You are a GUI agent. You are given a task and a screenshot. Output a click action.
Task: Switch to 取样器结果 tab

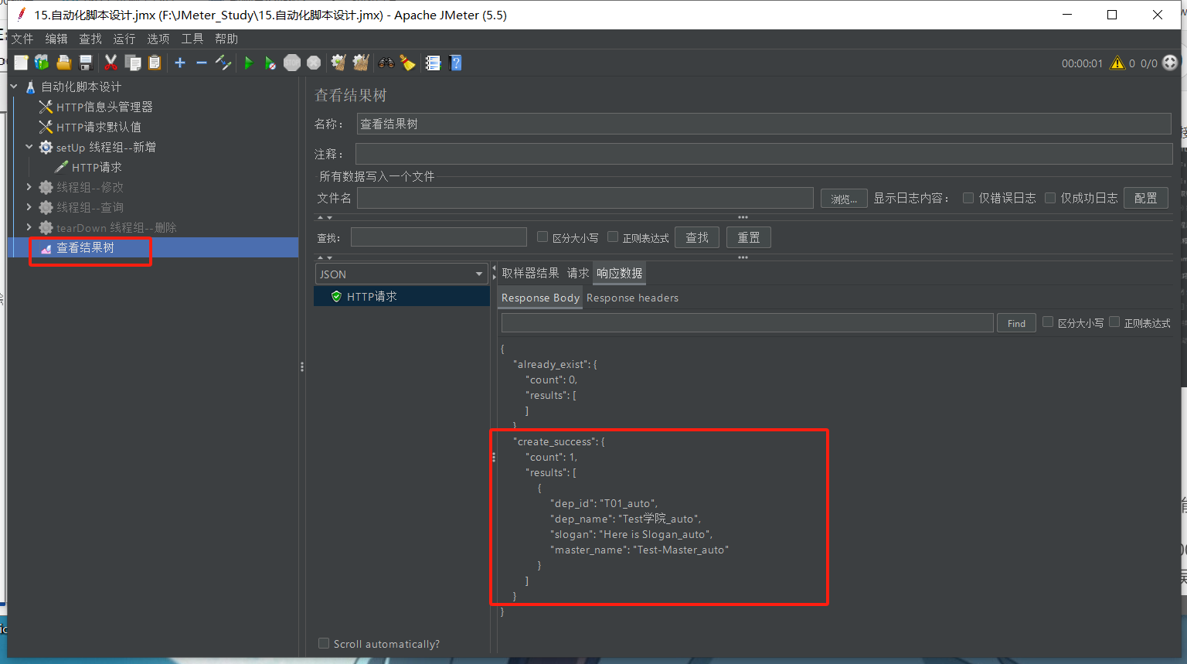pos(530,273)
